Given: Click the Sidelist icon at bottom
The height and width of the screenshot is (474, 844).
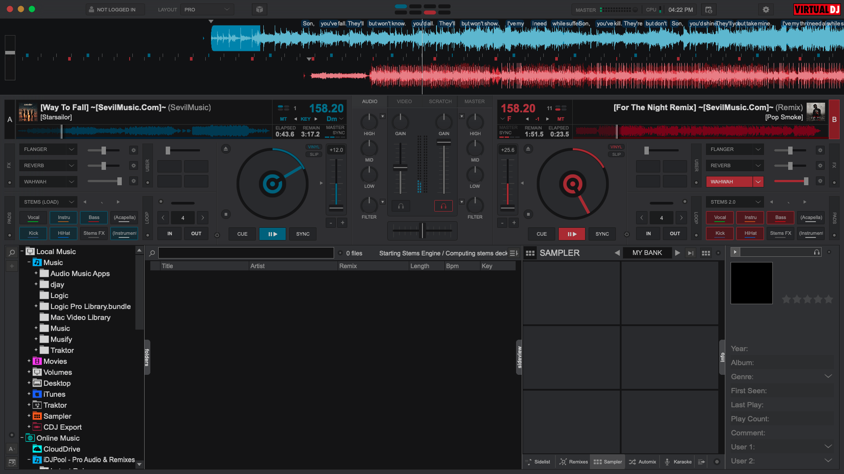Looking at the screenshot, I should click(x=528, y=462).
